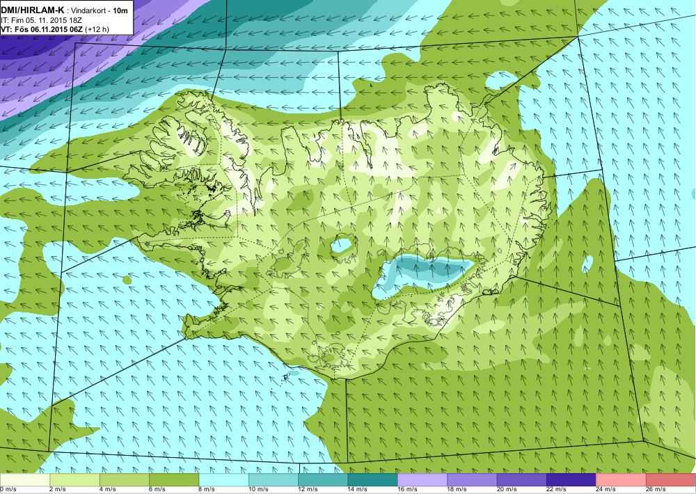Click the '20 m/s' legend label
The height and width of the screenshot is (494, 696).
(x=507, y=489)
